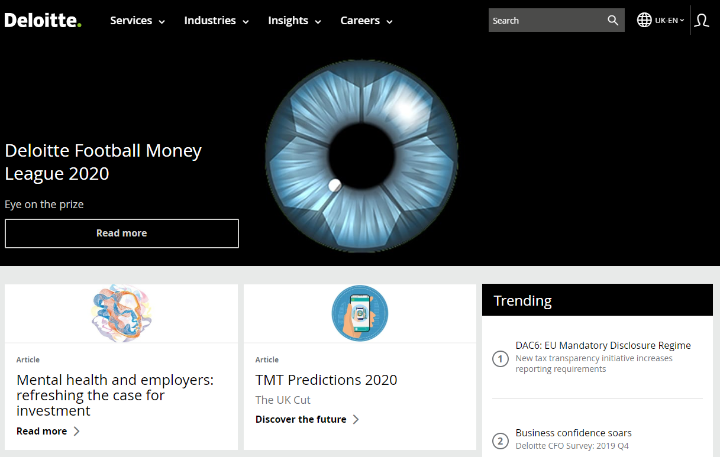Image resolution: width=720 pixels, height=457 pixels.
Task: Click the mental health article illustration
Action: (121, 313)
